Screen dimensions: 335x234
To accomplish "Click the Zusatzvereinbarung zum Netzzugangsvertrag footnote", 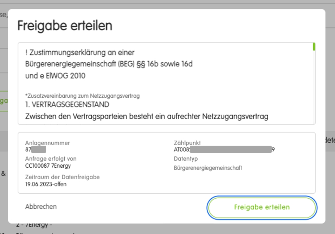I will 82,96.
